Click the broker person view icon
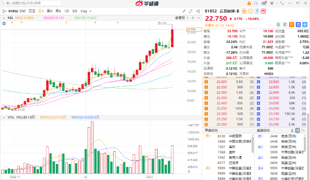Image resolution: width=310 pixels, height=180 pixels. [x=292, y=130]
